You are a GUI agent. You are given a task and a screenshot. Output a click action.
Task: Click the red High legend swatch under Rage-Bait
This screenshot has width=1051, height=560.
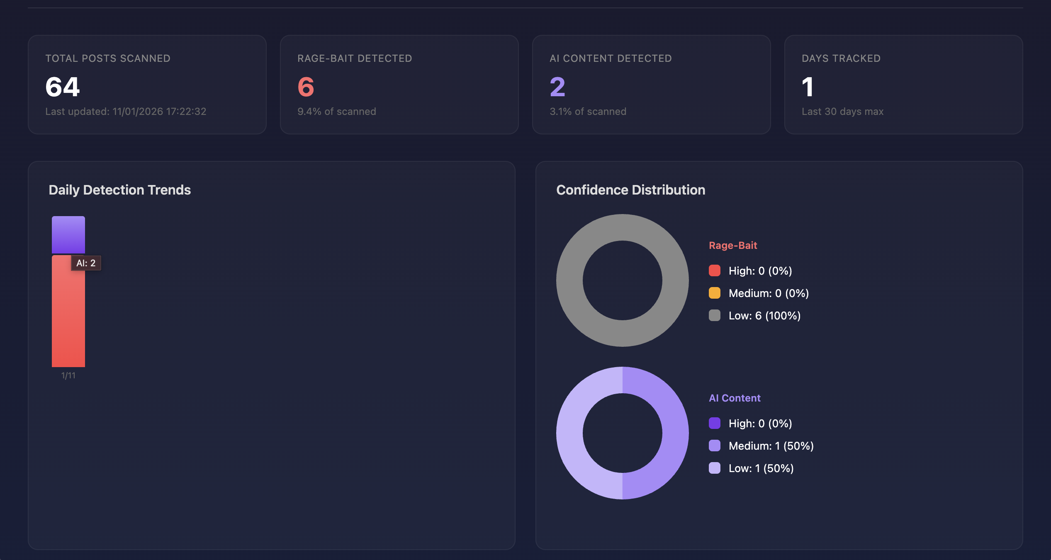point(715,270)
